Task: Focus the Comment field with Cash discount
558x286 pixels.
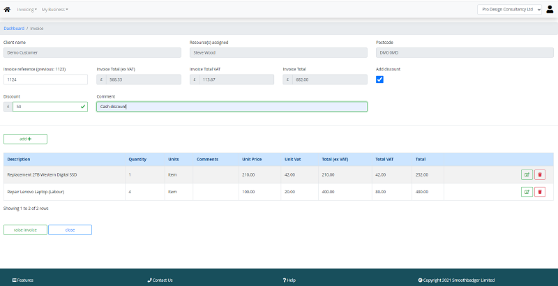Action: [x=232, y=106]
